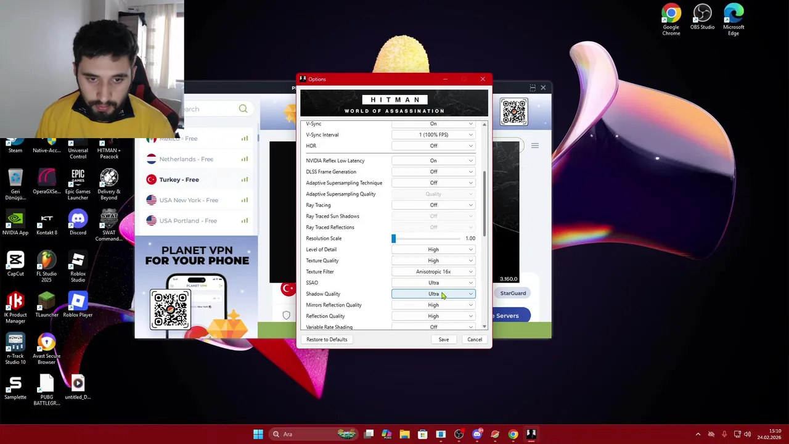Open the Shadow Quality dropdown

(x=433, y=294)
